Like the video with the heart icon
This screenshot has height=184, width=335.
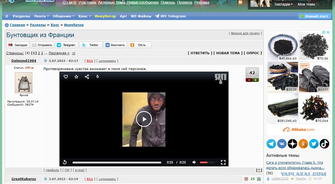point(66,77)
